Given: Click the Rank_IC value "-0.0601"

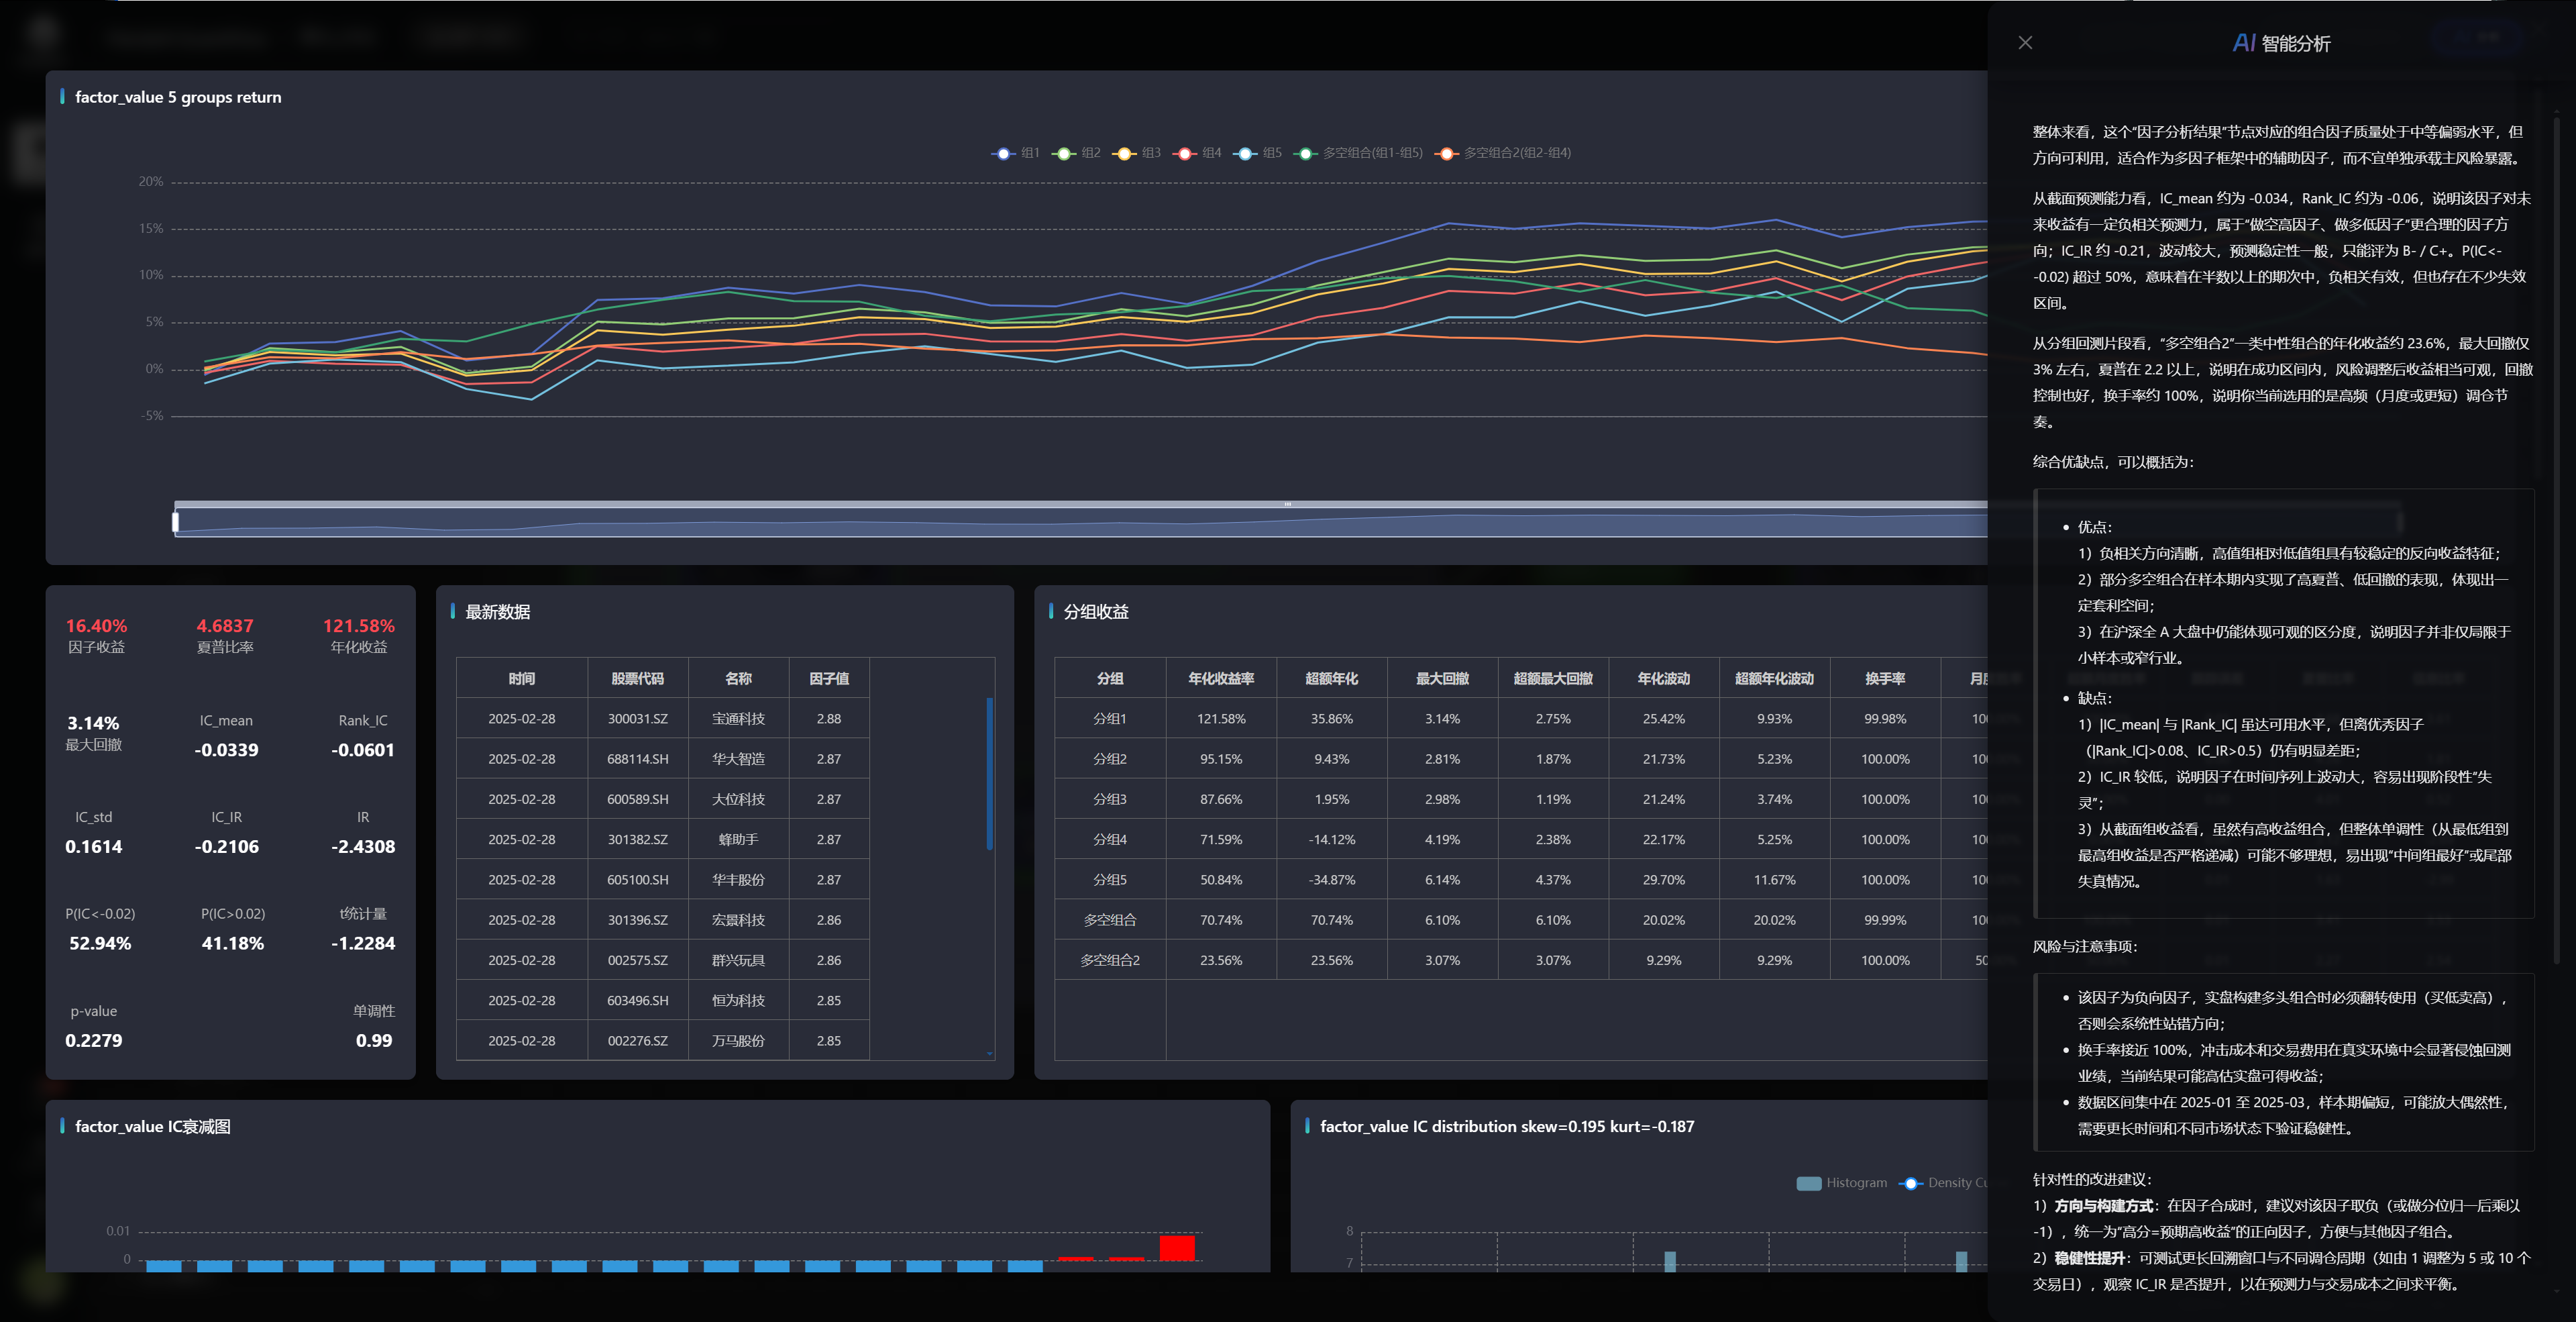Looking at the screenshot, I should (363, 750).
